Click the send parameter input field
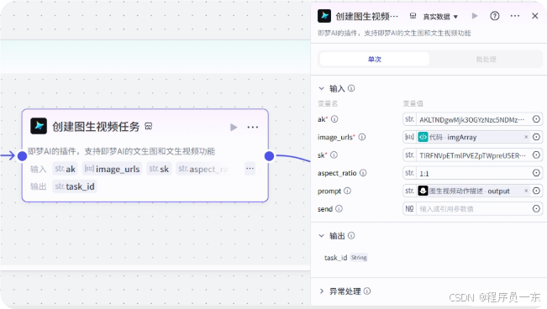547x309 pixels. click(472, 209)
